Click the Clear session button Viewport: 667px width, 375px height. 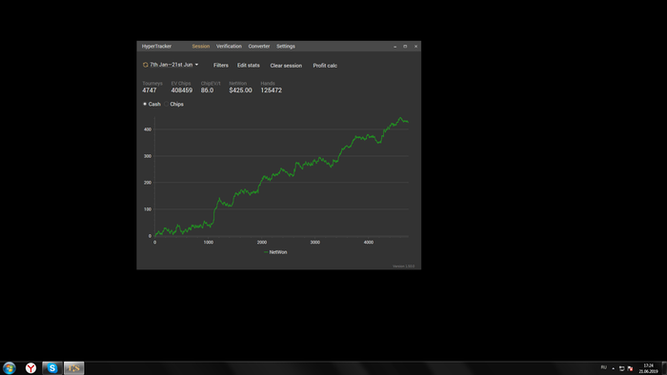286,66
